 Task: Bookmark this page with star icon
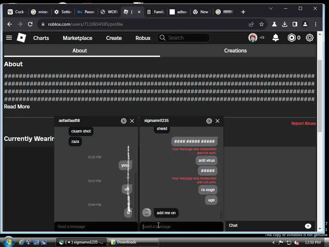(x=262, y=24)
